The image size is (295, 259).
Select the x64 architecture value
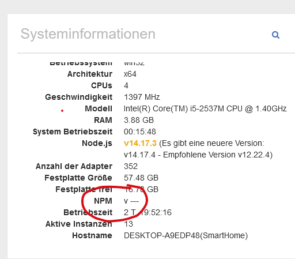tap(130, 74)
